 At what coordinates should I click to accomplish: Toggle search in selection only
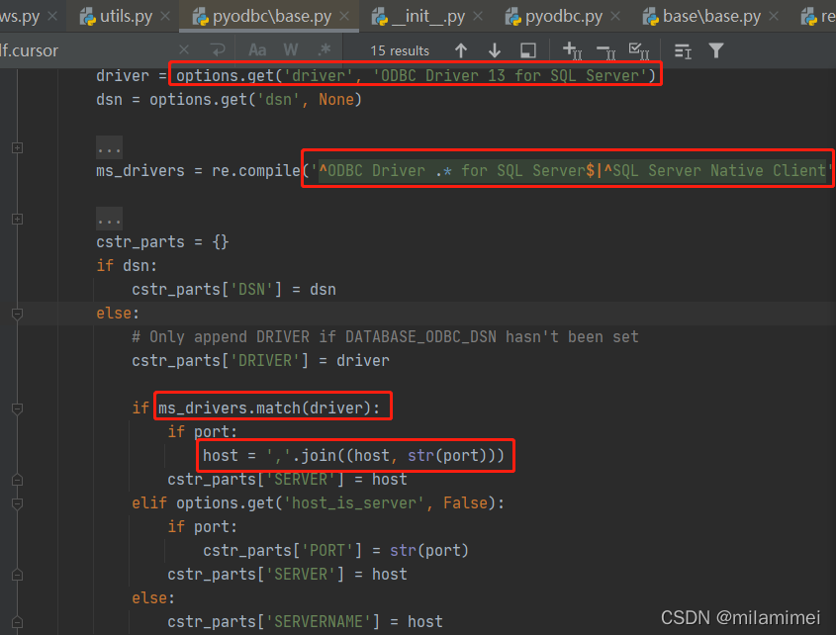[528, 50]
